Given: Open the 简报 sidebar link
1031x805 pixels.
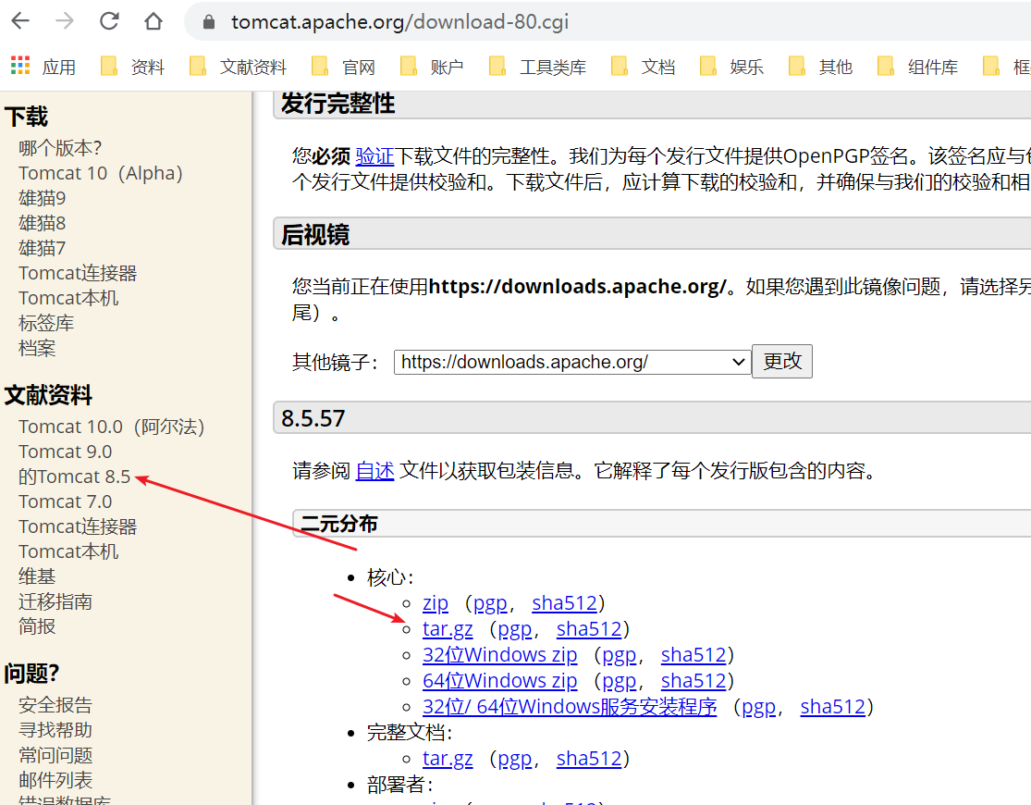Looking at the screenshot, I should (x=37, y=626).
